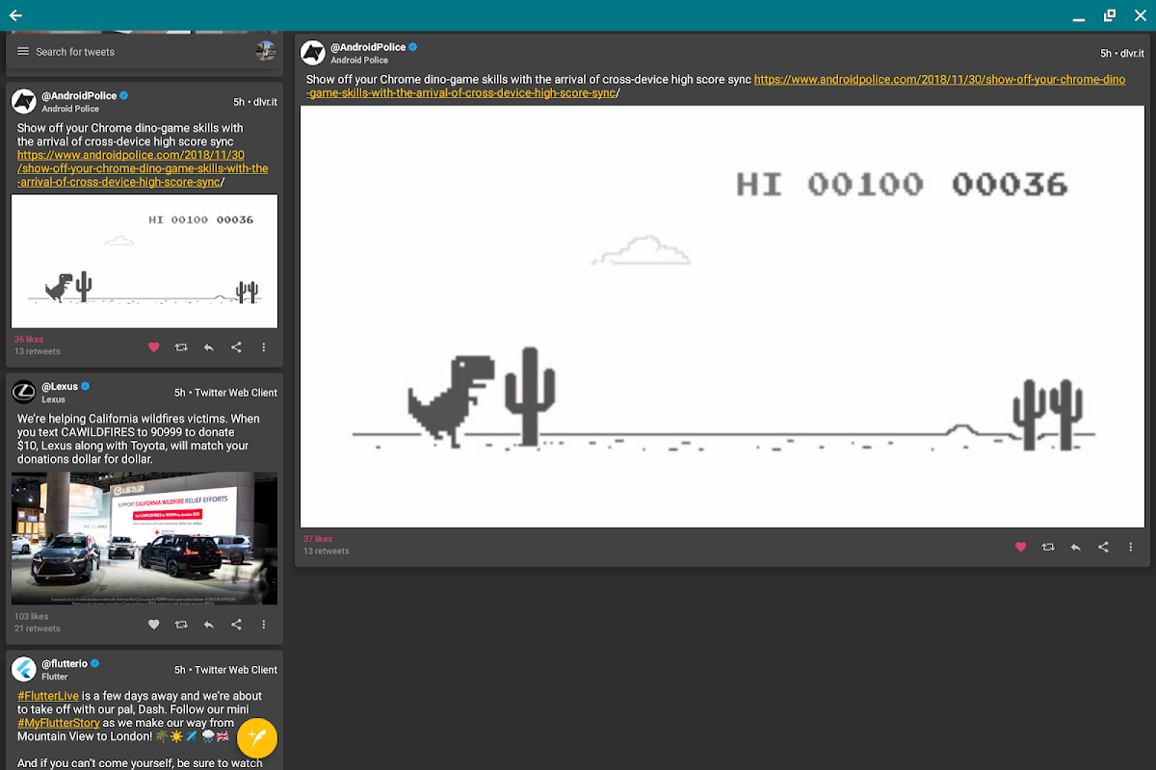Share AndroidPolice tweet in left timeline

click(x=236, y=346)
